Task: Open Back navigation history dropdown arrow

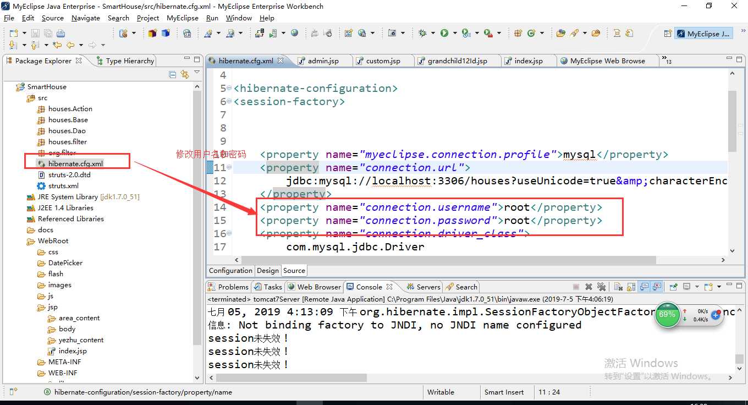Action: (x=81, y=45)
